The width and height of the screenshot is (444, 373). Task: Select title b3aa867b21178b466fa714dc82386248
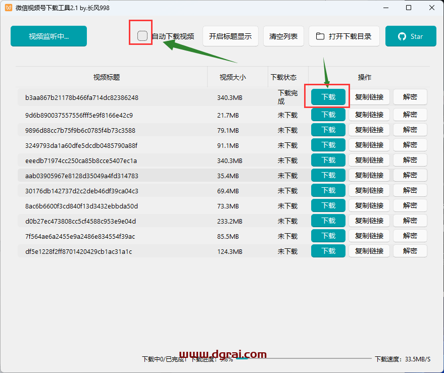tap(82, 97)
